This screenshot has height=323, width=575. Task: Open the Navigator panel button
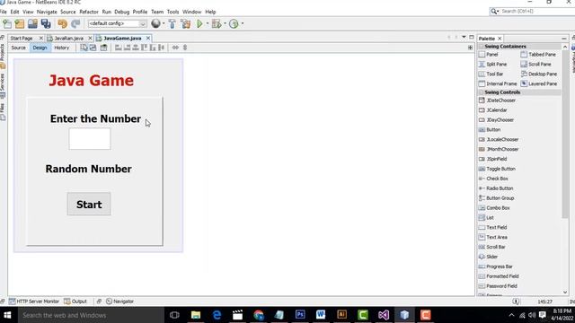tap(119, 301)
